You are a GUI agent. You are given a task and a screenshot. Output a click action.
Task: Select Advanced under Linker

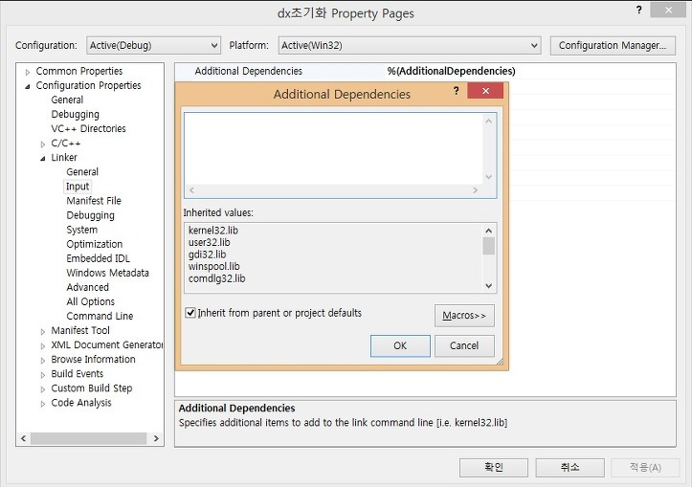pos(87,287)
